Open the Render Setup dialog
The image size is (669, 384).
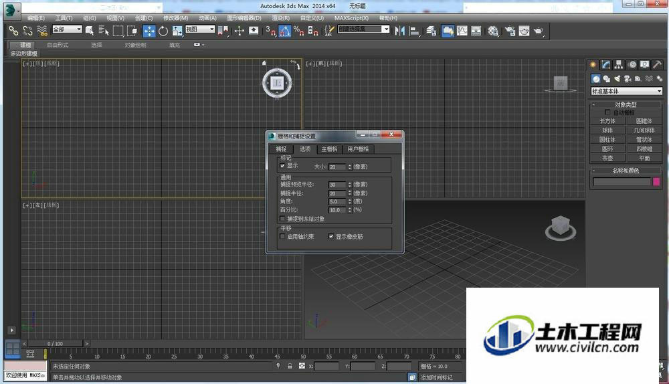click(x=510, y=31)
